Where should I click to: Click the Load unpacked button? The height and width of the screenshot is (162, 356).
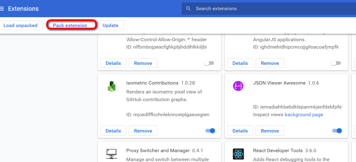coord(20,25)
